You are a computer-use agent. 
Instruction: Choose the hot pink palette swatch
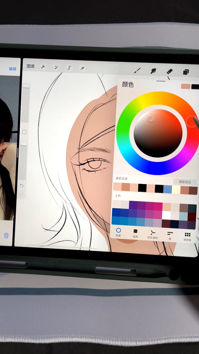(158, 207)
